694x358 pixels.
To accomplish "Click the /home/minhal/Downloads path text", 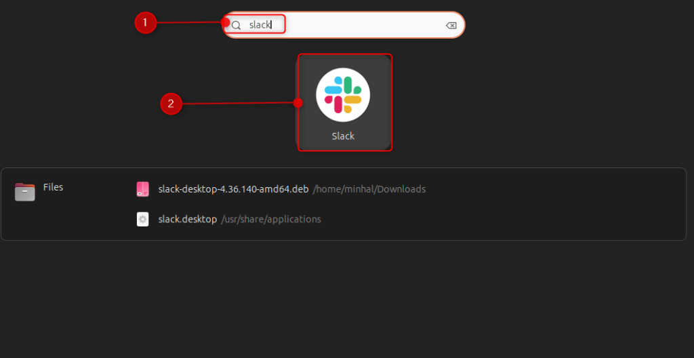I will point(369,190).
